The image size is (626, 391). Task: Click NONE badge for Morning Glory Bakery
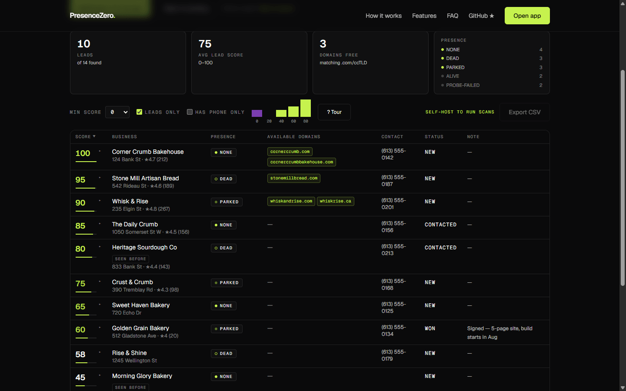(x=223, y=377)
